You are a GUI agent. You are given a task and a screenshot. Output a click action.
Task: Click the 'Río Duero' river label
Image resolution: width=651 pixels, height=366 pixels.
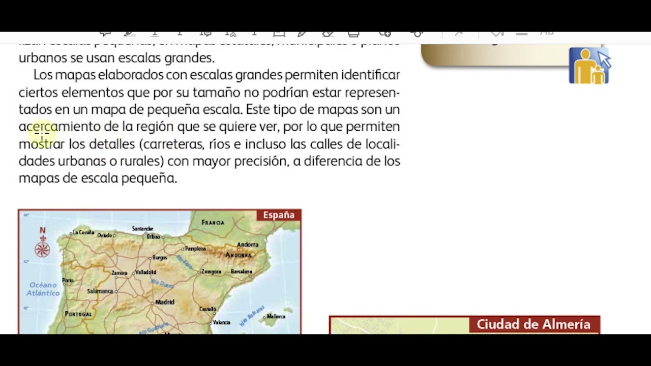[163, 283]
